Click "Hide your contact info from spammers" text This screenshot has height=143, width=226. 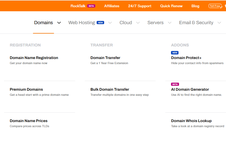tap(197, 63)
